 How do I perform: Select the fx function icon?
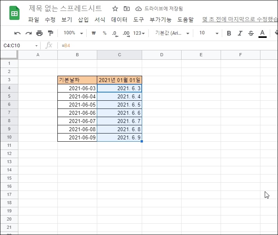tap(49, 45)
